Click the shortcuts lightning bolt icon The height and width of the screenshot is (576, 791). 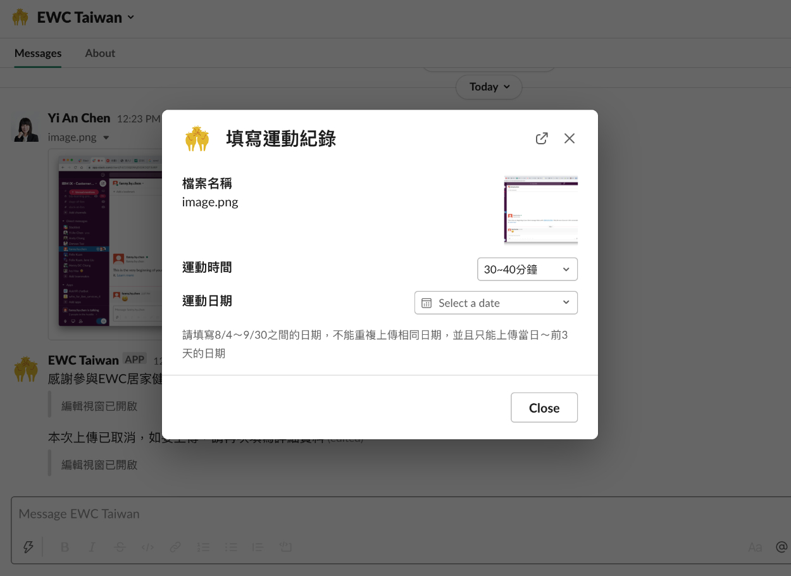click(28, 547)
